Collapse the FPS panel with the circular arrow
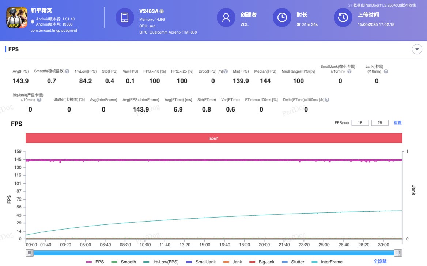 [417, 49]
